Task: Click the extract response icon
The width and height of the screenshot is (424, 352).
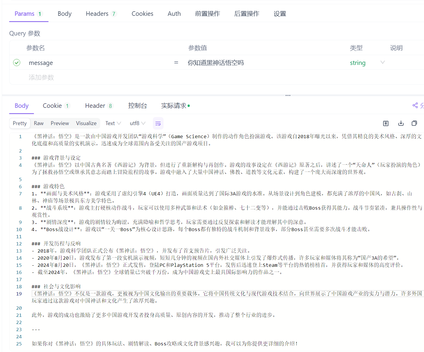Action: click(386, 123)
